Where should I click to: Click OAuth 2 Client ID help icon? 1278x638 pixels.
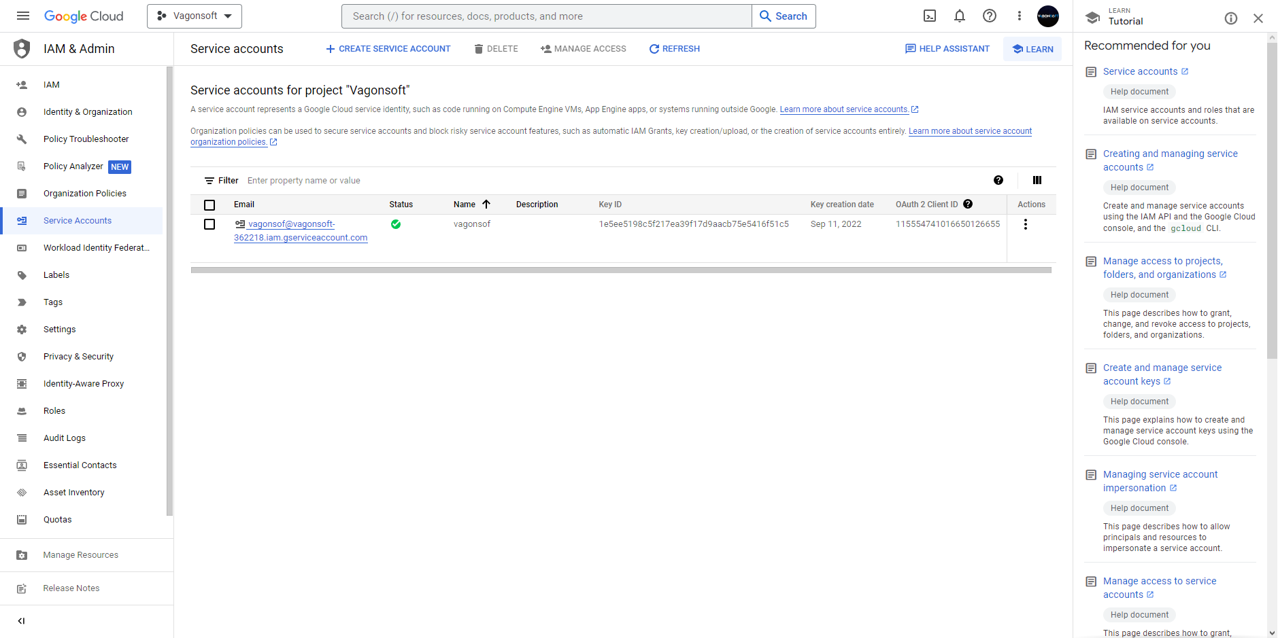pos(968,204)
